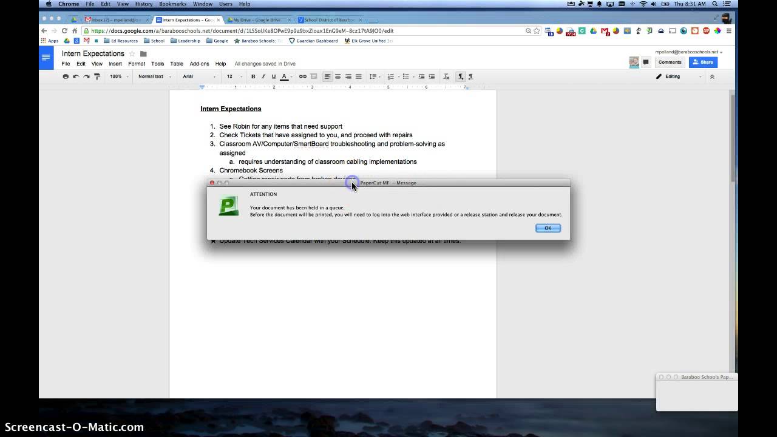Set justified text alignment
Screen dimensions: 777x437
pos(358,76)
